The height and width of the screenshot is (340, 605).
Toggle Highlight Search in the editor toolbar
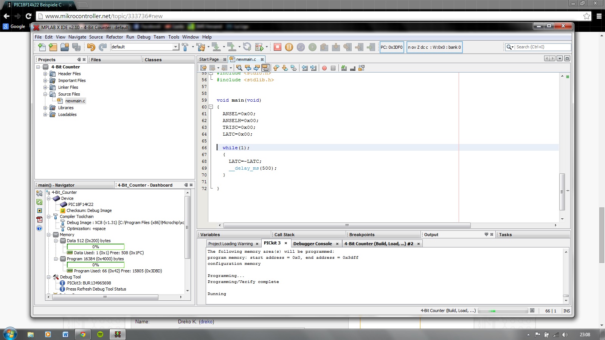coord(265,68)
